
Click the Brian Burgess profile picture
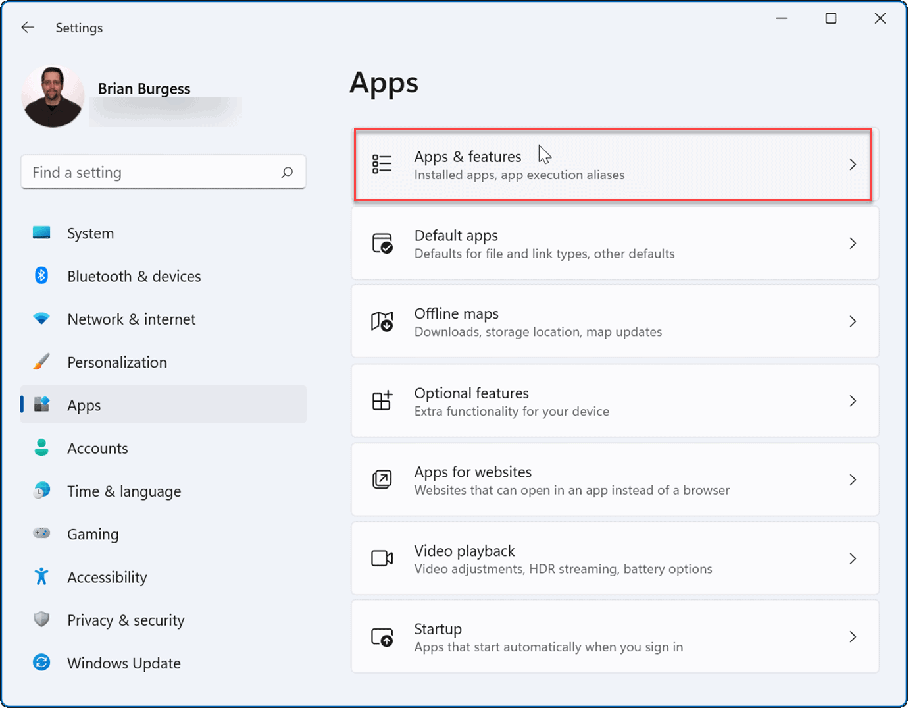coord(53,96)
